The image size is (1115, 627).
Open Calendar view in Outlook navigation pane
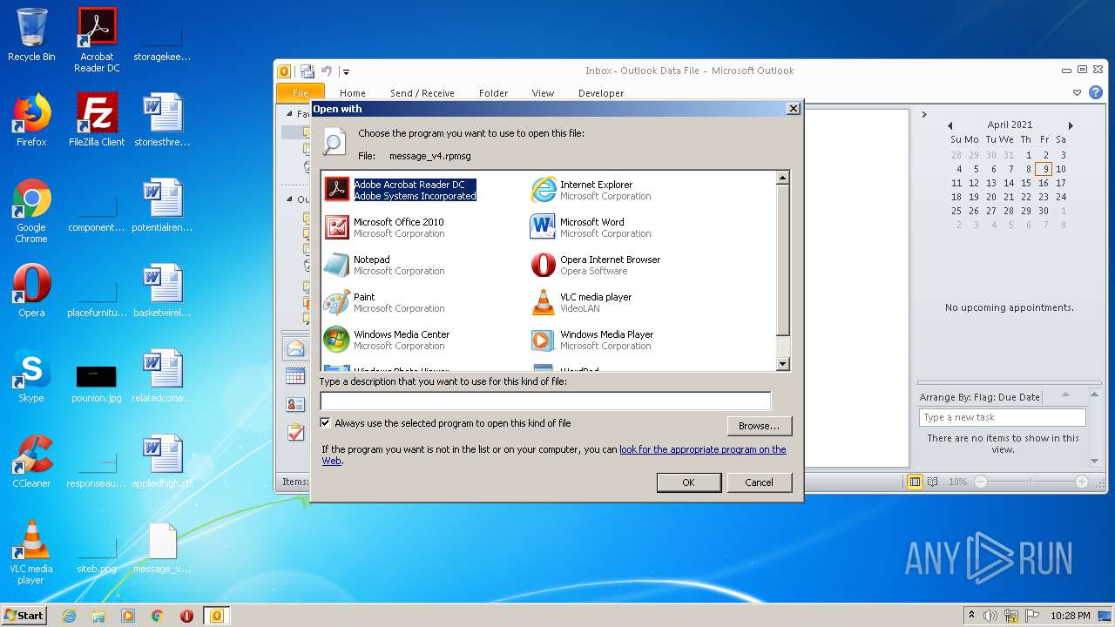pyautogui.click(x=295, y=376)
